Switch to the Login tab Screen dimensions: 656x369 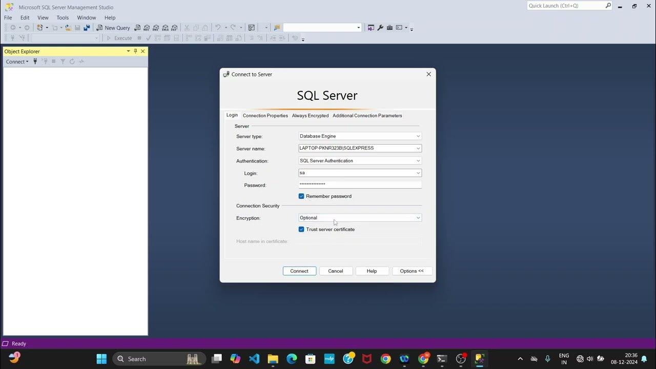232,115
